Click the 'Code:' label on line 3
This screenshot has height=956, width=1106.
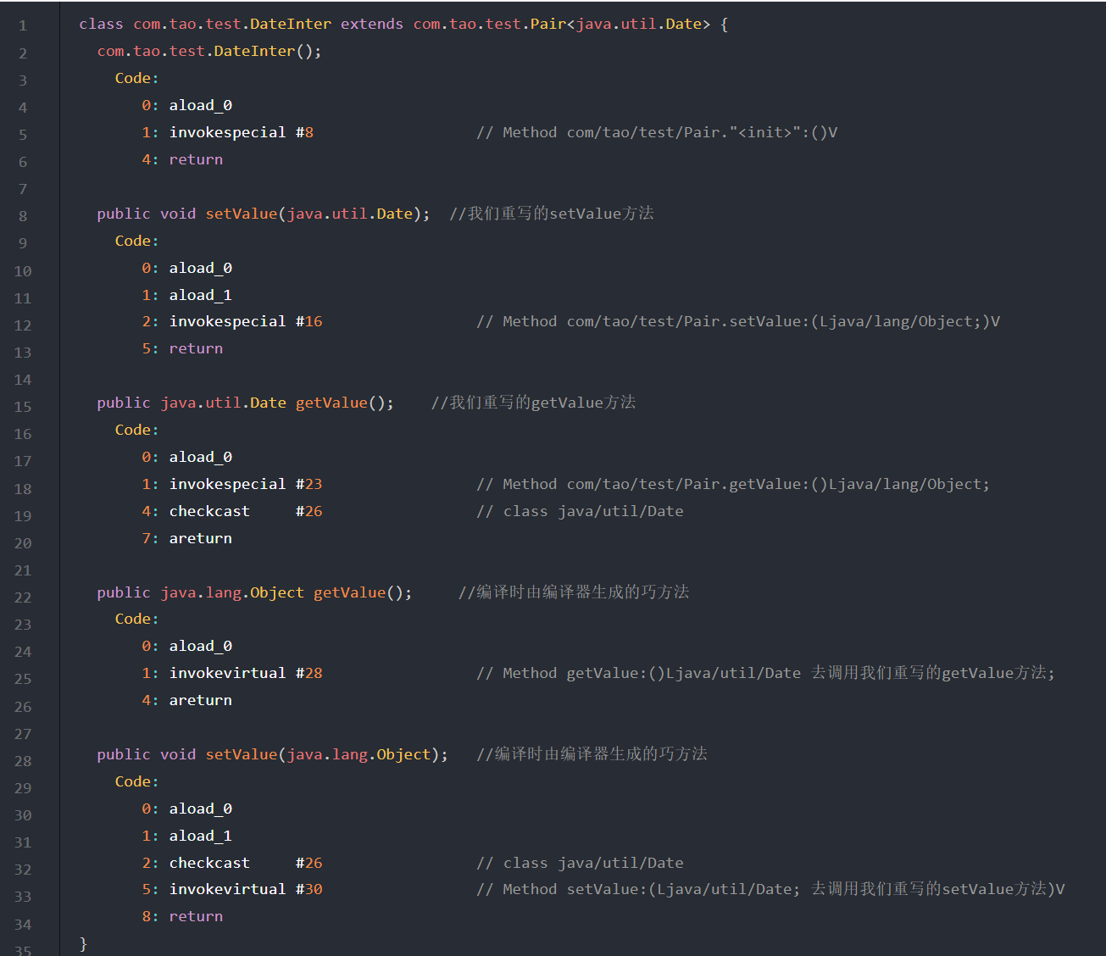137,79
